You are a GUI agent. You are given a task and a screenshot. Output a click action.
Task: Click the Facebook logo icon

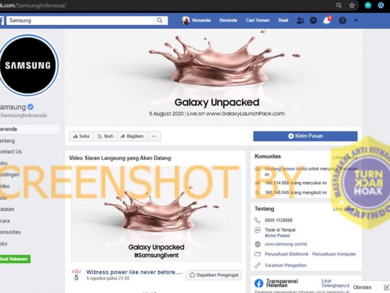2,20
